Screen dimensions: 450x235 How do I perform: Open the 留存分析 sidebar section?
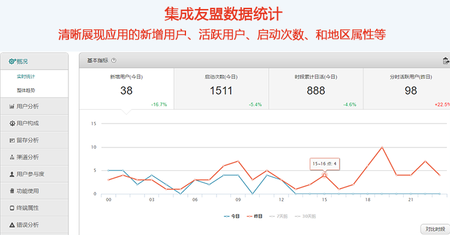(34, 140)
